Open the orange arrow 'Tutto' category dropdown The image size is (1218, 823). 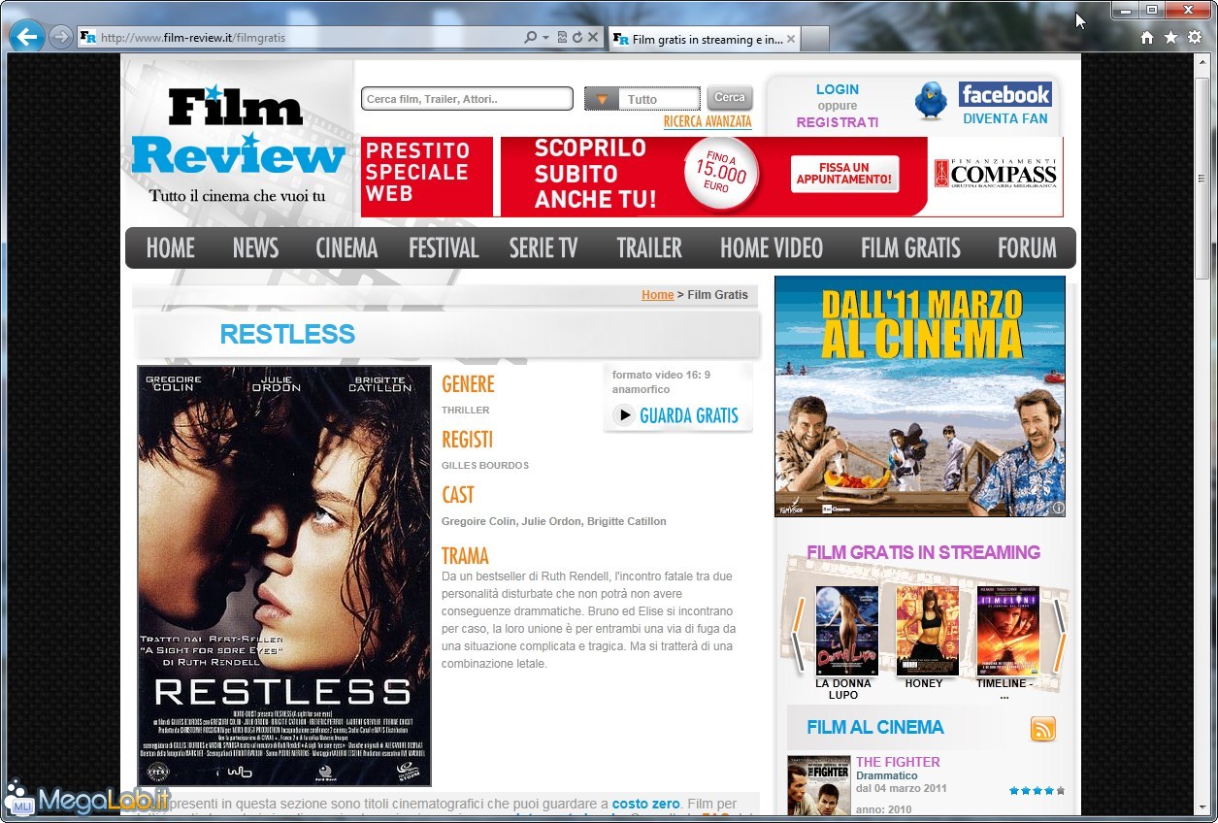pyautogui.click(x=602, y=99)
